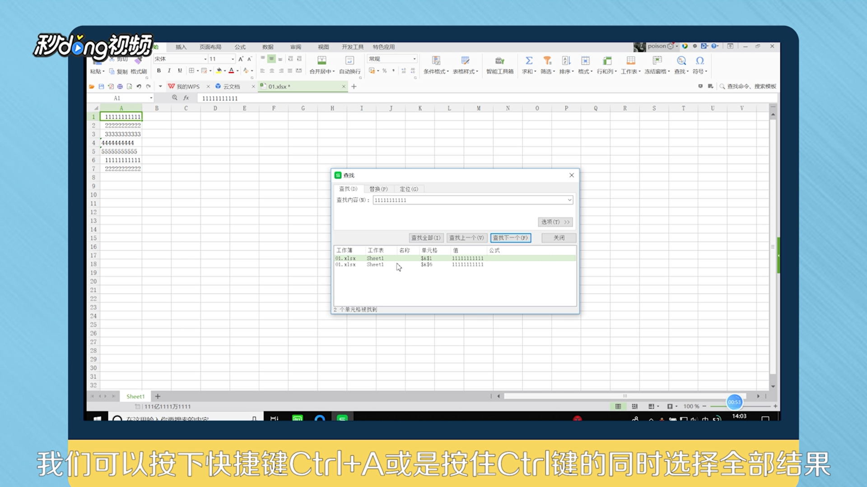Viewport: 867px width, 487px height.
Task: Click the 选项(T) options button
Action: click(x=555, y=222)
